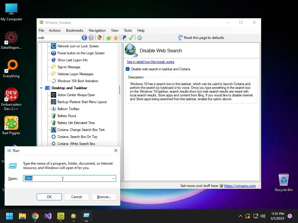The height and width of the screenshot is (223, 298).
Task: Click Reset this page to defaults
Action: (204, 38)
